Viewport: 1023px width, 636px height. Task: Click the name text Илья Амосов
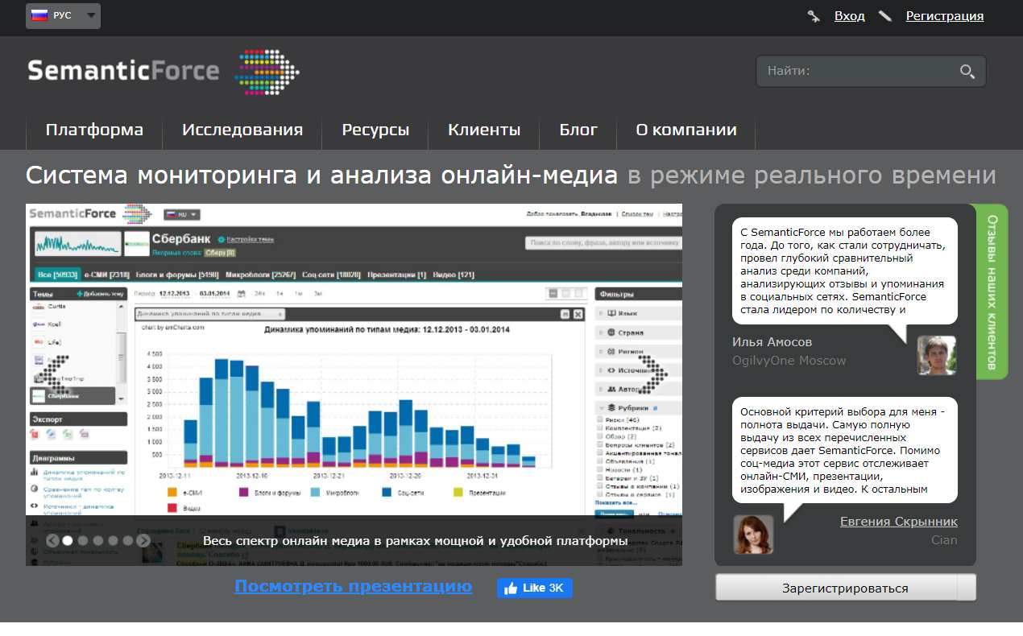tap(772, 342)
